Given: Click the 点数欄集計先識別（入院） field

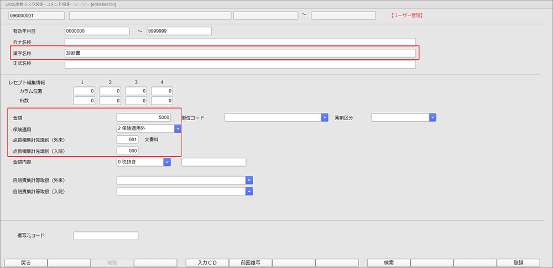Looking at the screenshot, I should [x=127, y=151].
